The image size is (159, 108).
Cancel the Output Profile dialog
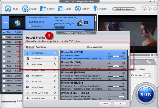(x=105, y=103)
